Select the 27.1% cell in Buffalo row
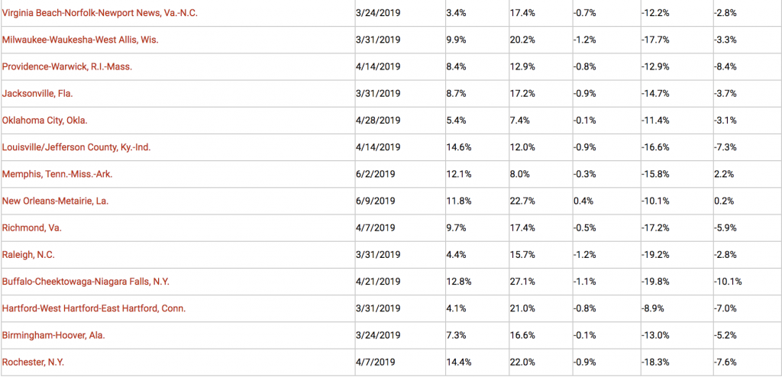782x377 pixels. 524,282
